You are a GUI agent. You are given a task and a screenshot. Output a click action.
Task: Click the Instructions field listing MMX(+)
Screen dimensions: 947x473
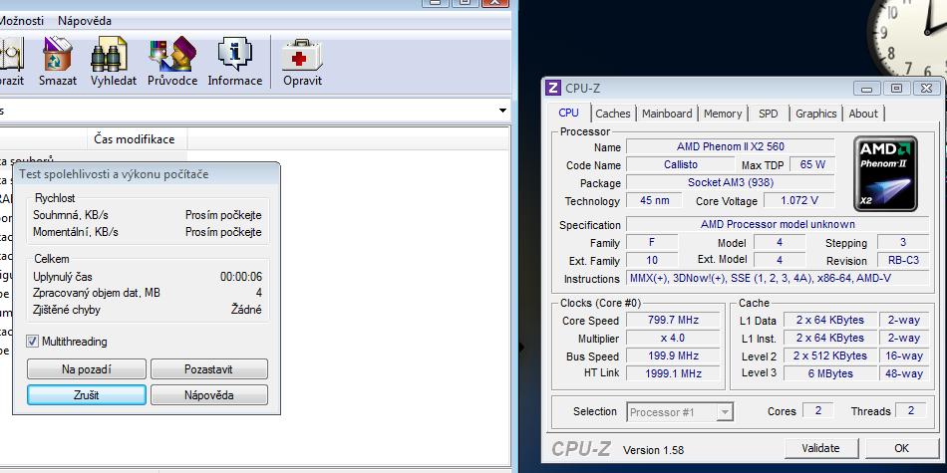coord(778,278)
